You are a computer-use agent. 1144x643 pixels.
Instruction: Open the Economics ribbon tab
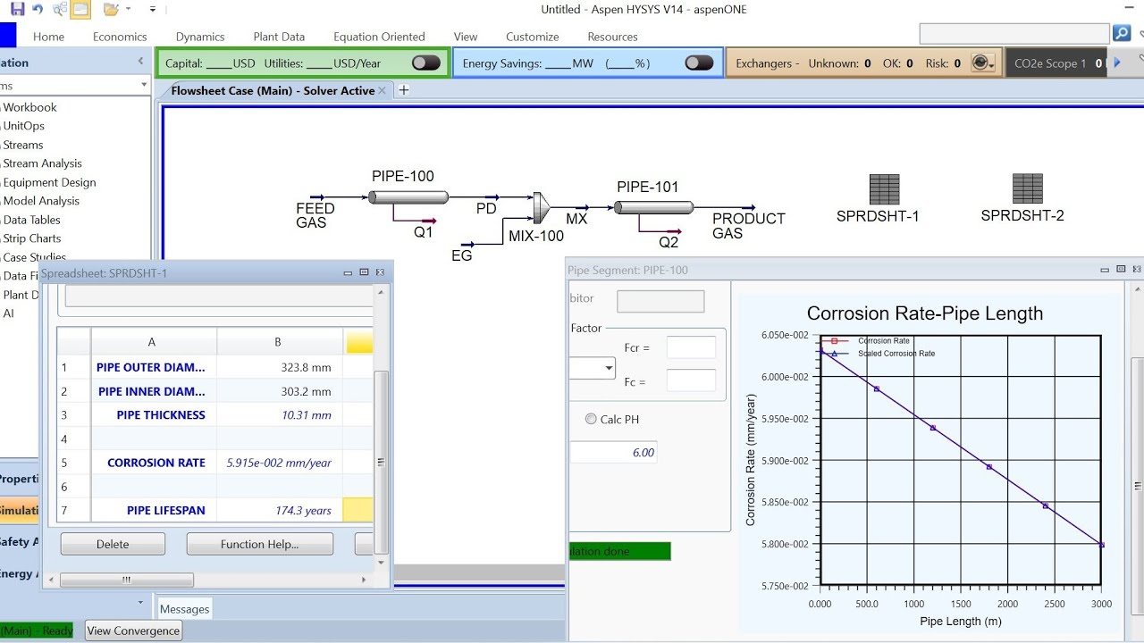click(x=120, y=37)
